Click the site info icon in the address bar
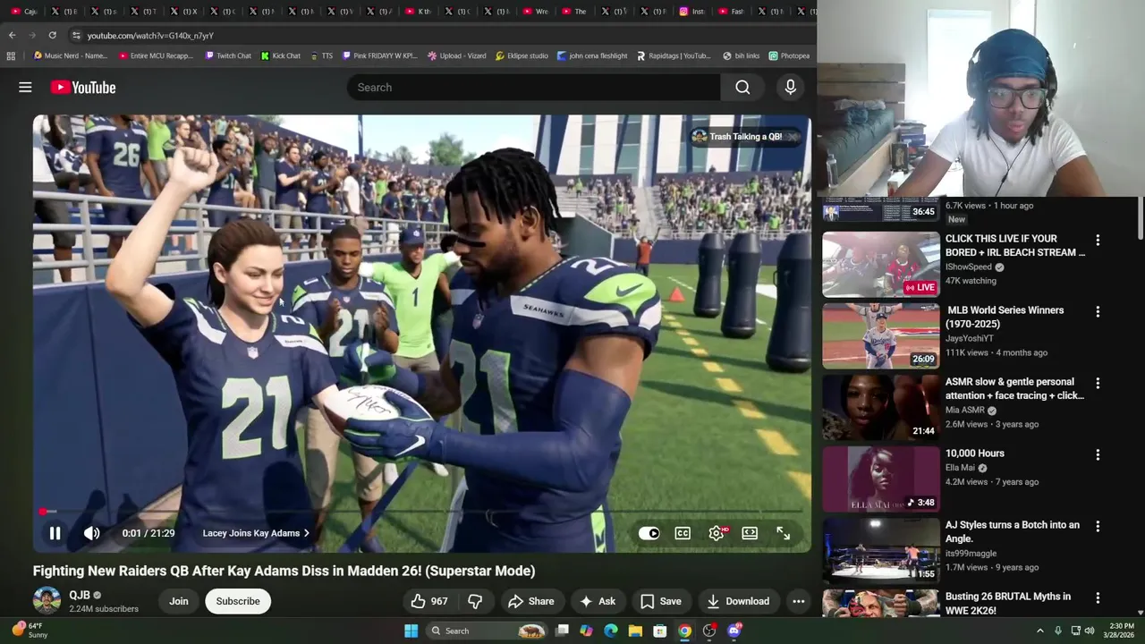 tap(76, 35)
